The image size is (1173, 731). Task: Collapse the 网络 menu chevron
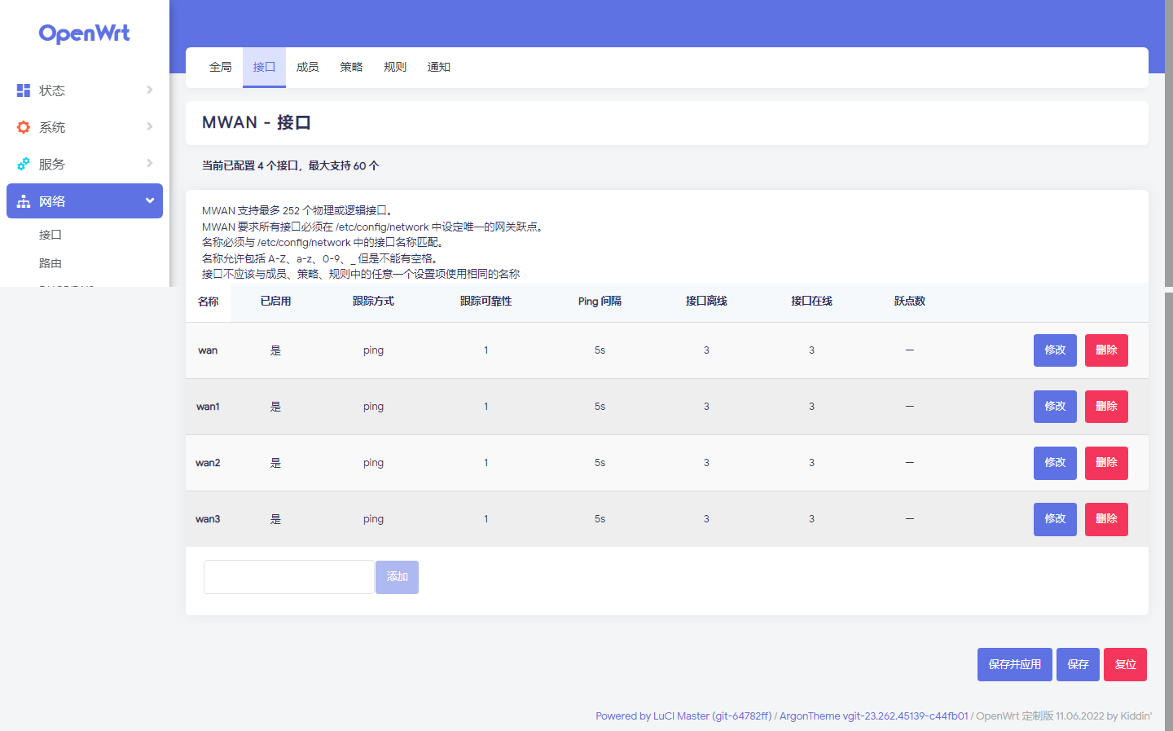150,200
